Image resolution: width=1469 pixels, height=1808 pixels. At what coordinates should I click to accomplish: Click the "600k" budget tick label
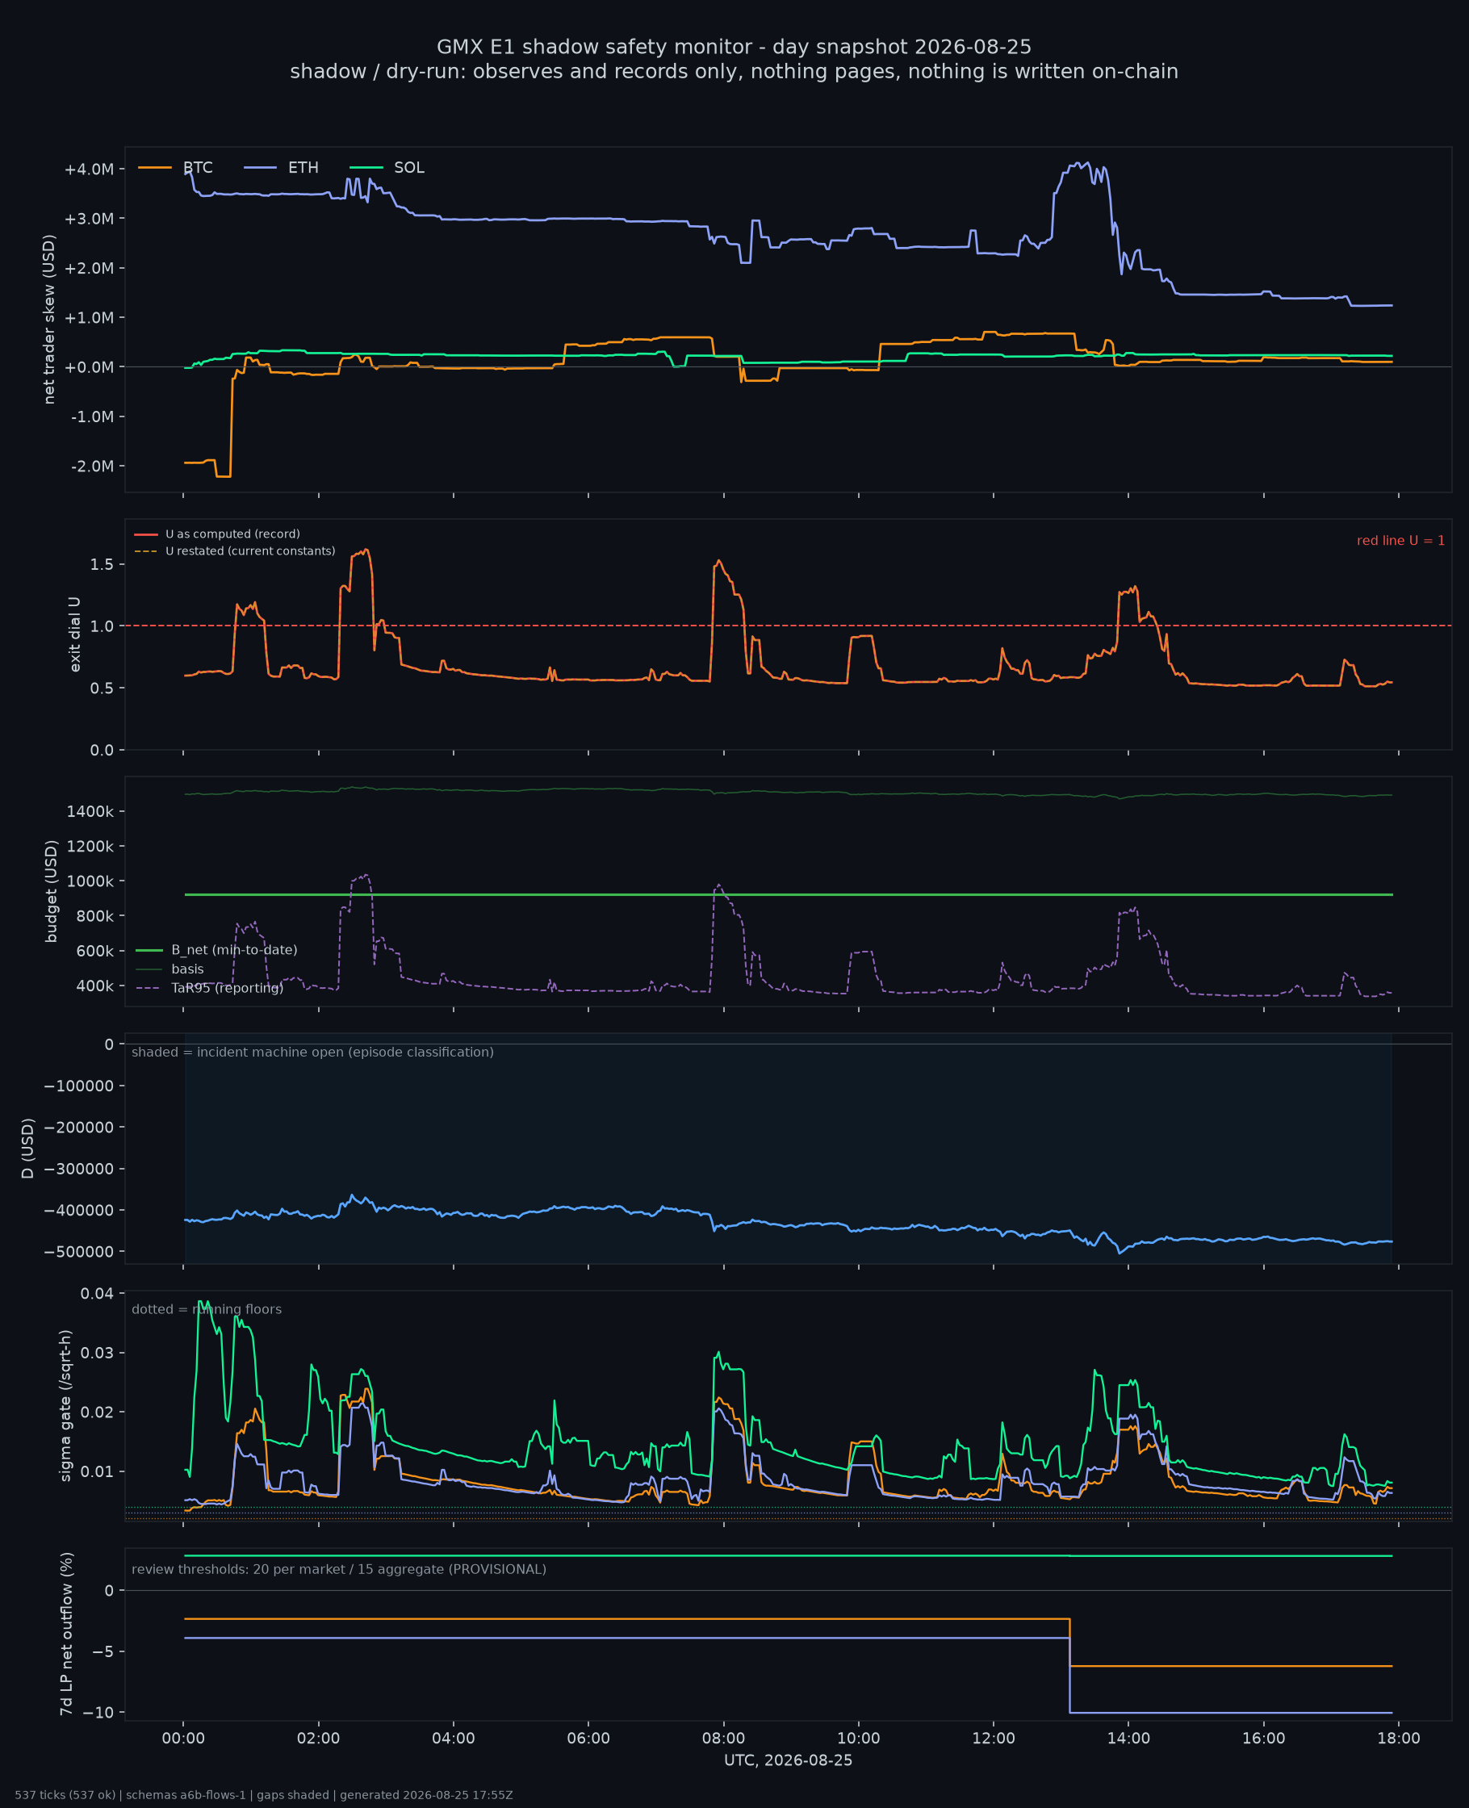point(94,951)
